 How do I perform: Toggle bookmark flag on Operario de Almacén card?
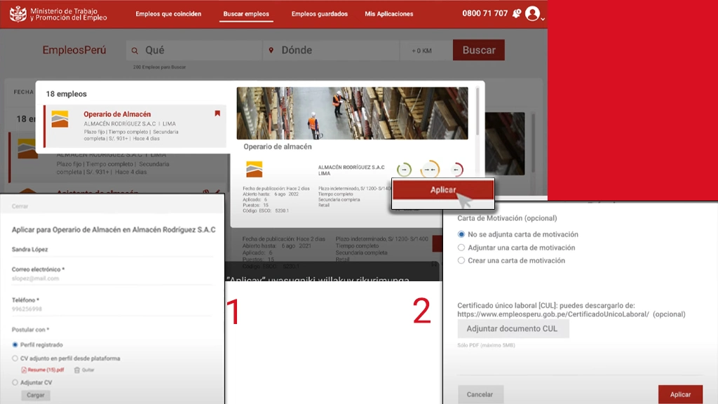point(217,113)
